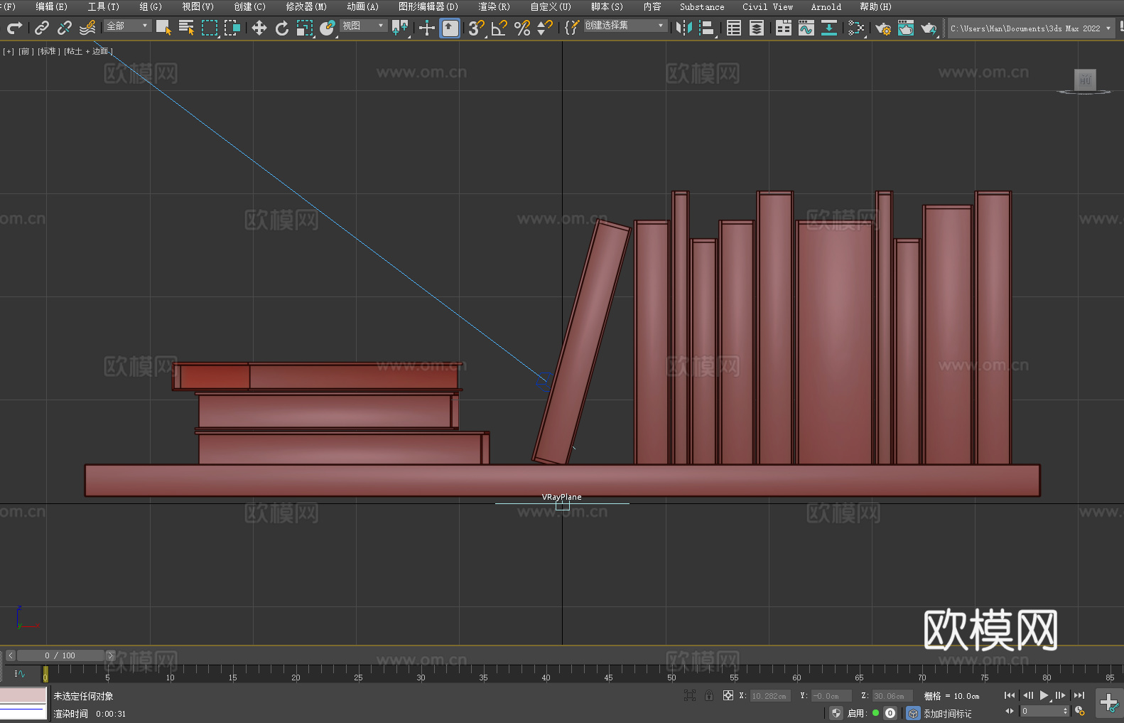The height and width of the screenshot is (723, 1124).
Task: Select the Unlink selection tool
Action: 65,28
